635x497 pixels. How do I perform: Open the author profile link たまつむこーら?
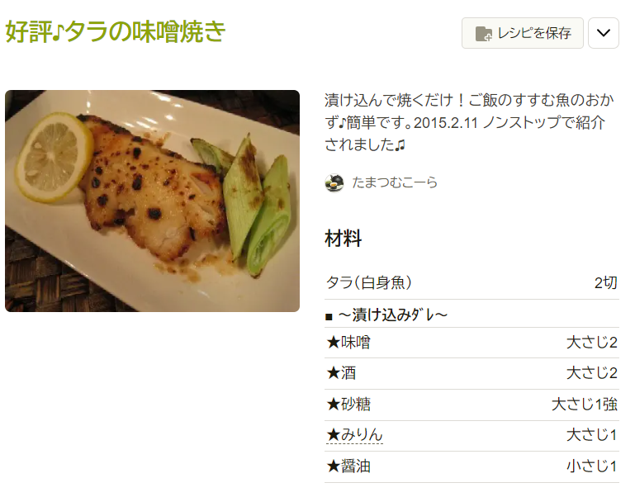click(395, 182)
